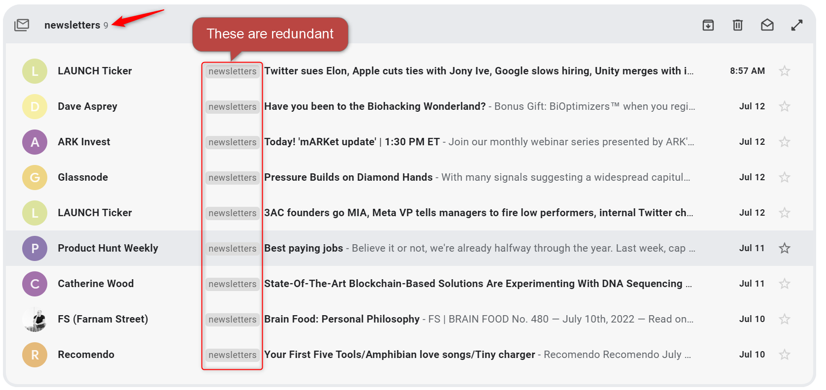Star the Dave Asprey email
The height and width of the screenshot is (390, 826).
[785, 106]
